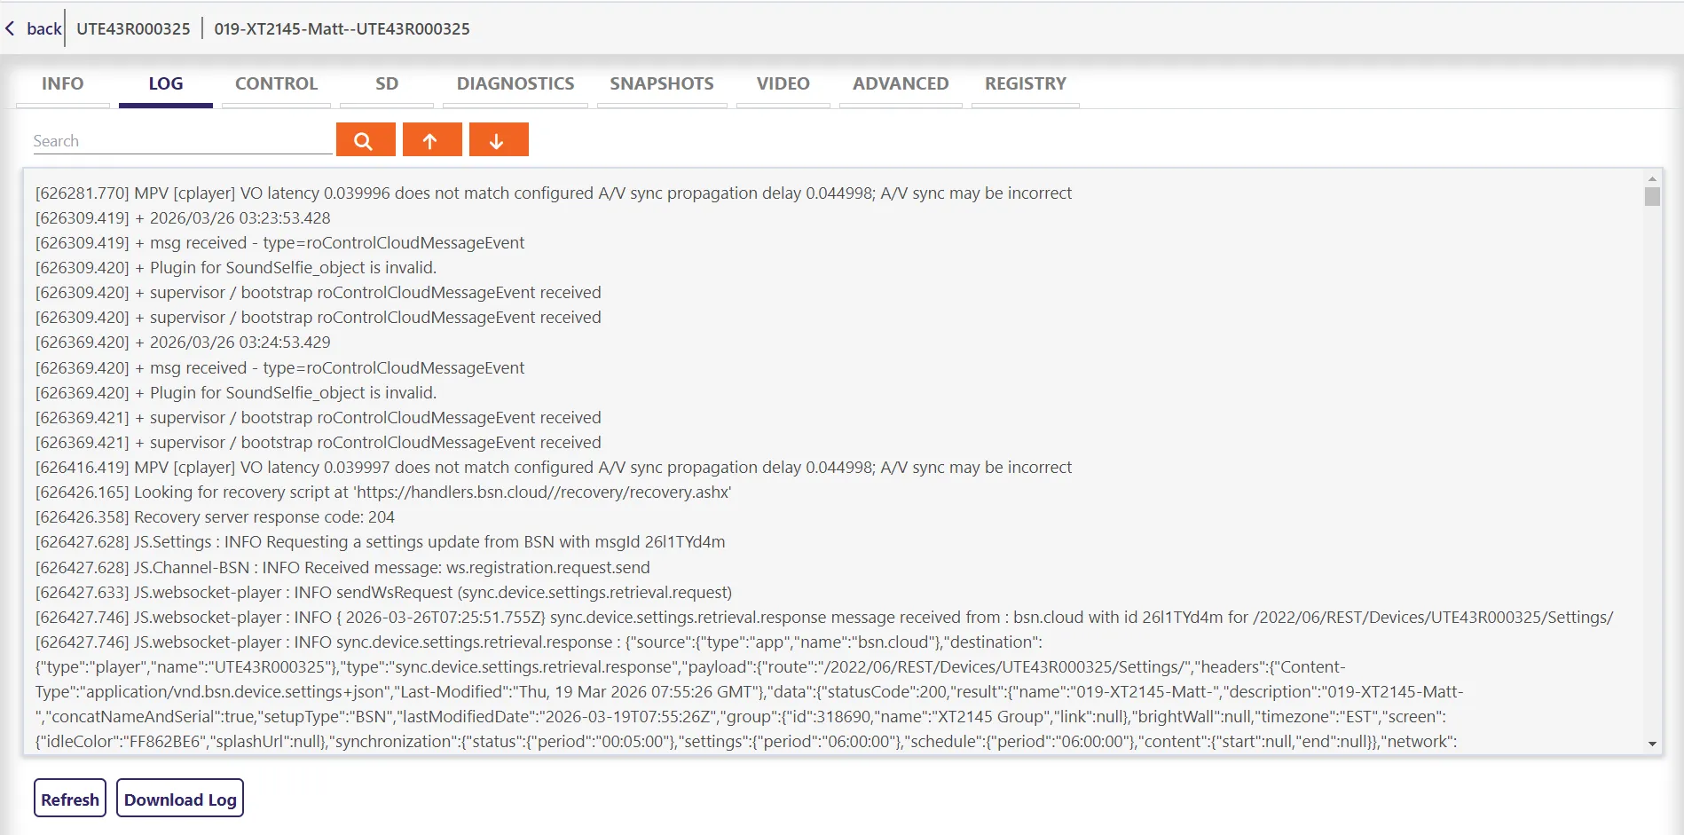
Task: Click the log scrollbar down arrow
Action: click(x=1652, y=744)
